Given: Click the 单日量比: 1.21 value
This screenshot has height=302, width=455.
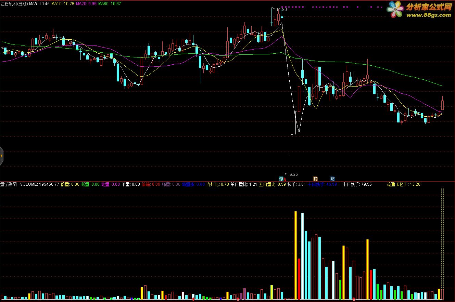Looking at the screenshot, I should [244, 184].
